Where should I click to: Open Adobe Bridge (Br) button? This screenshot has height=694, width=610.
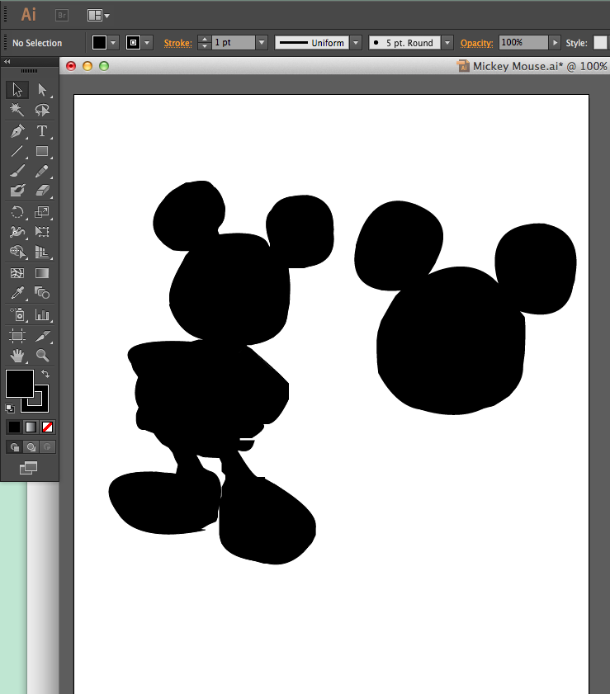pos(62,16)
